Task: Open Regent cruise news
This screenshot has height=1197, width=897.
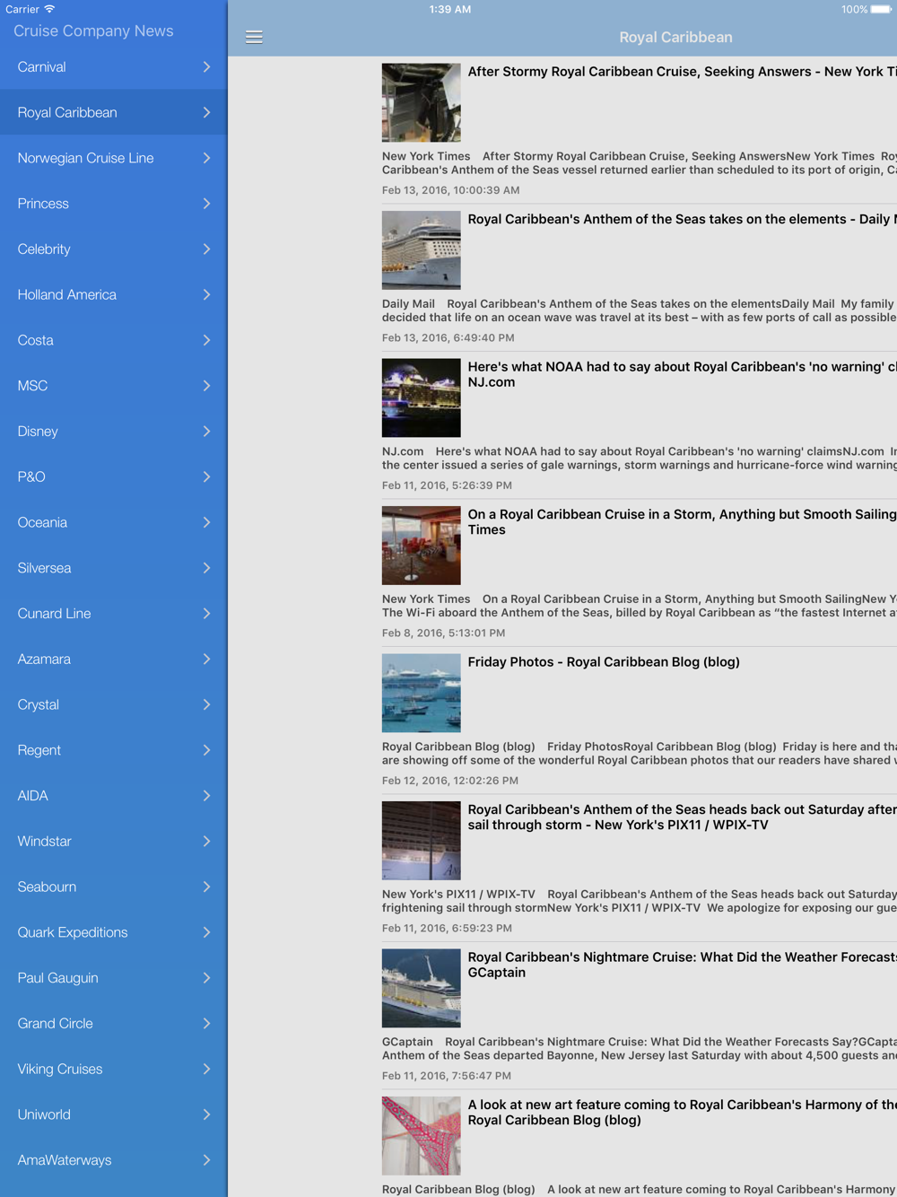Action: click(114, 750)
